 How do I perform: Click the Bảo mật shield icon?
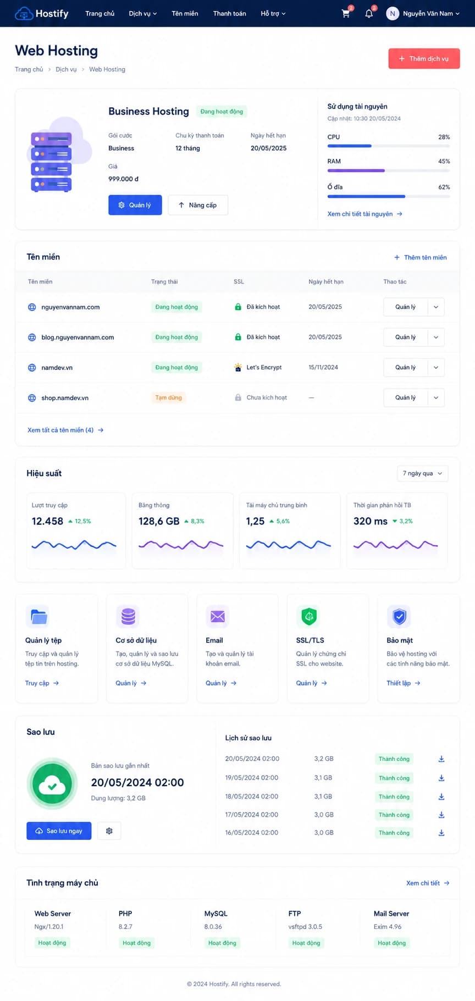(399, 616)
